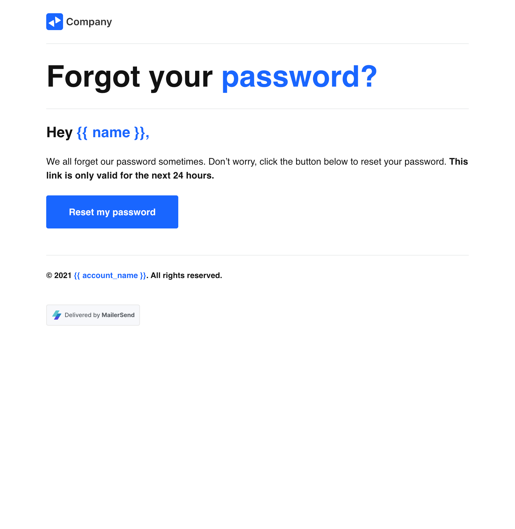Screen dimensions: 515x529
Task: Click the MailerSend lightning logo icon
Action: [57, 315]
